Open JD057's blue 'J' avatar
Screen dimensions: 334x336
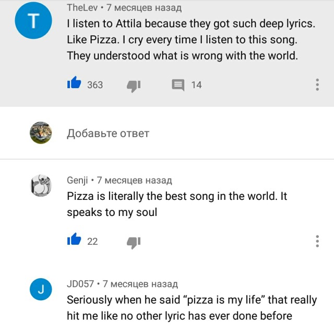coord(40,289)
